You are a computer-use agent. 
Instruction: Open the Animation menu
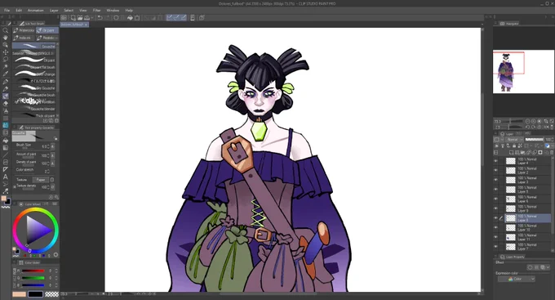pos(36,11)
